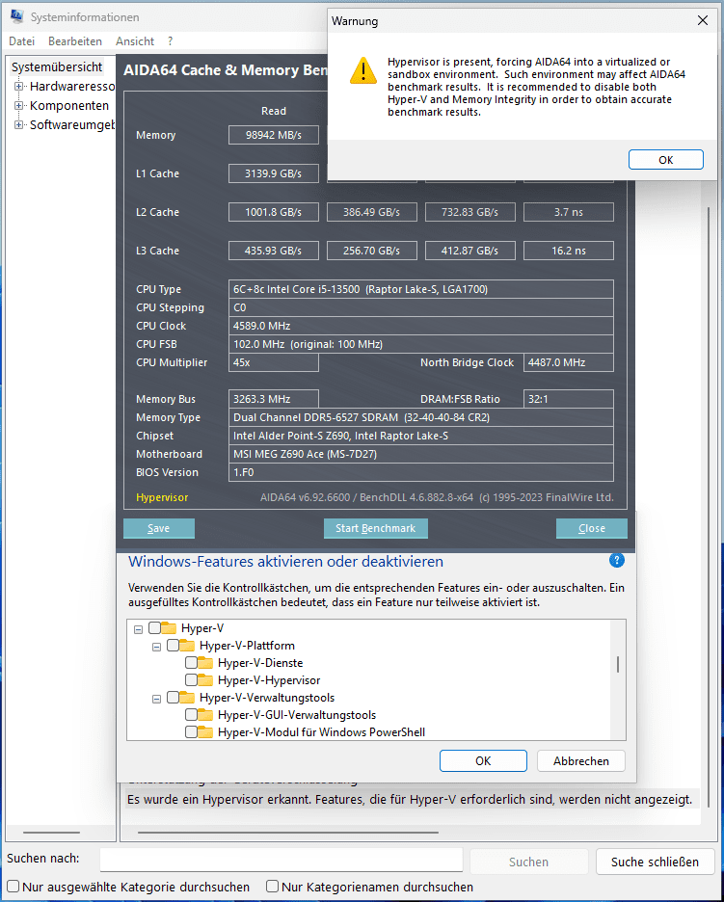Open the Ansicht menu
Screen dimensions: 724x902
[135, 41]
